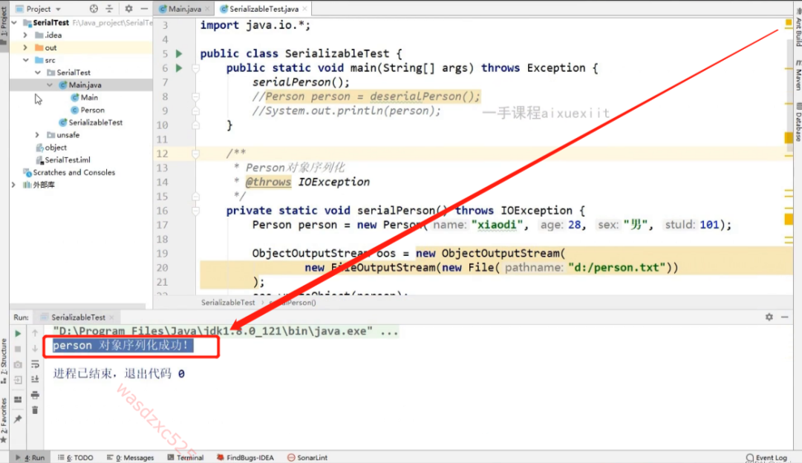Open the Terminal tool window

[186, 457]
